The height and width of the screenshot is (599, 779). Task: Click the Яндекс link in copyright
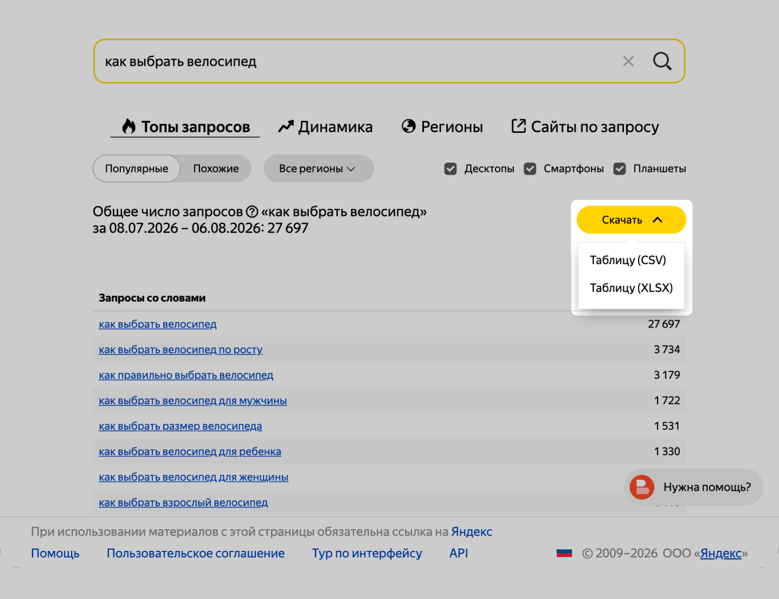(721, 553)
